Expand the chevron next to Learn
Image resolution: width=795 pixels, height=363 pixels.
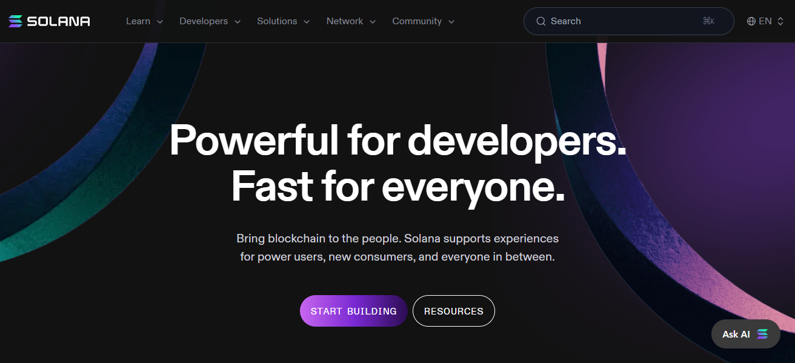pyautogui.click(x=160, y=22)
